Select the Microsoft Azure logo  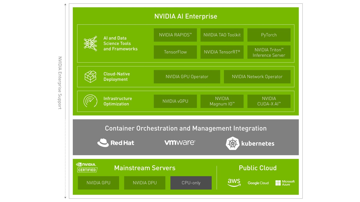(x=285, y=183)
